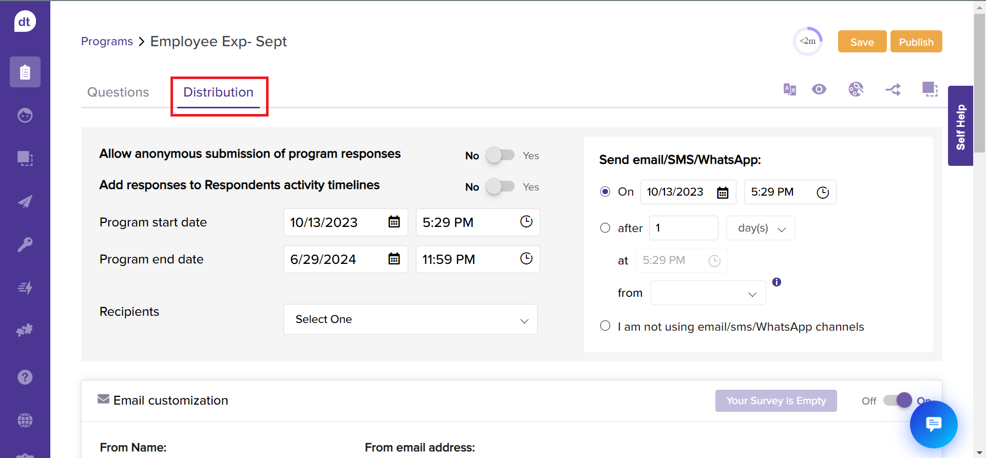Open the 'from' dropdown
Image resolution: width=986 pixels, height=458 pixels.
pyautogui.click(x=708, y=293)
